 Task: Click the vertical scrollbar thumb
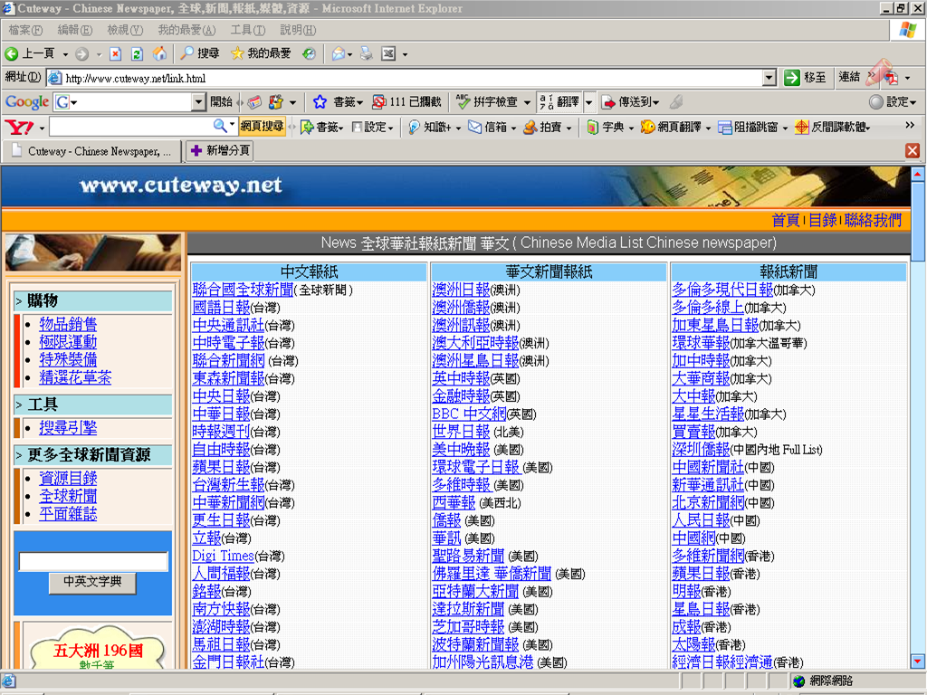point(918,222)
